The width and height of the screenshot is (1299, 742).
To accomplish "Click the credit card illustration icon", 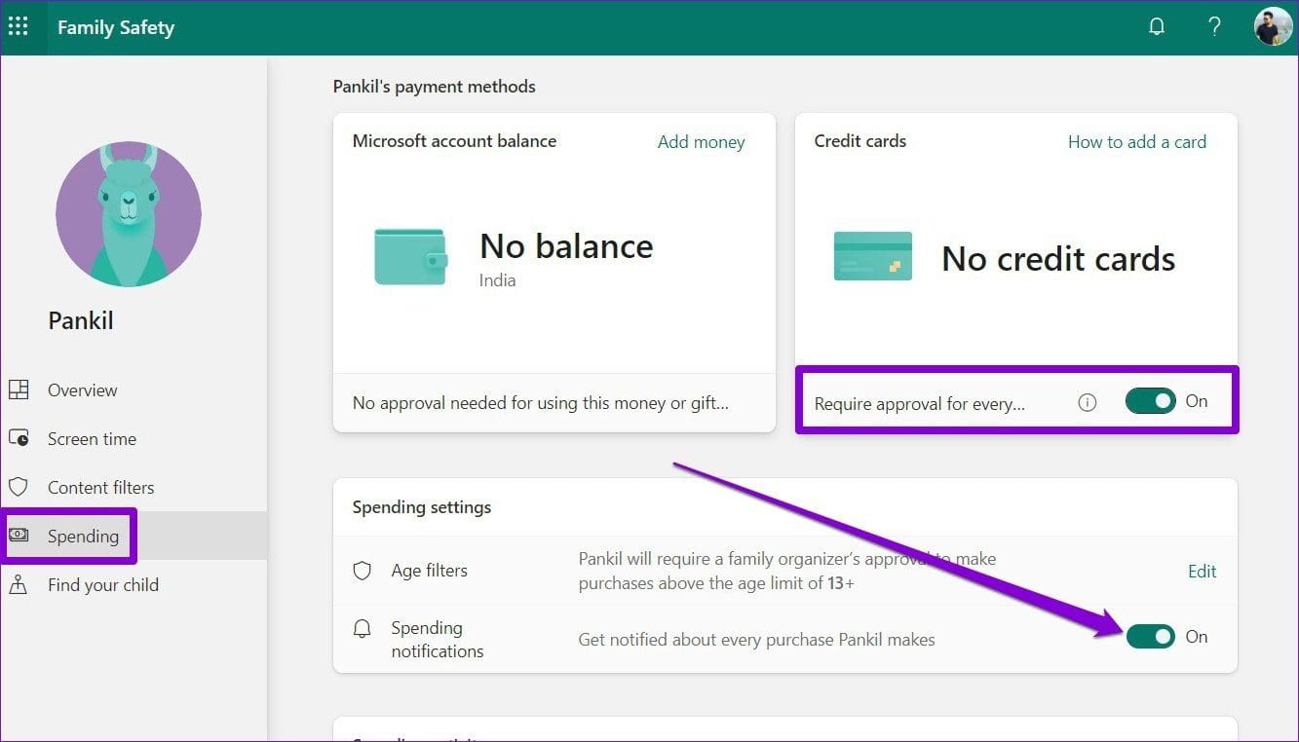I will click(873, 256).
